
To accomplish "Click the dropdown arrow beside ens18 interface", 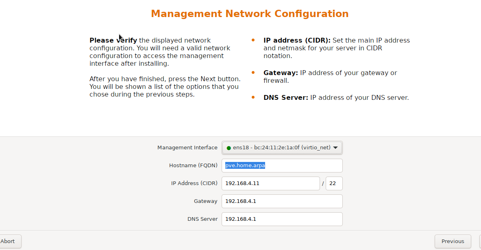I will coord(335,148).
